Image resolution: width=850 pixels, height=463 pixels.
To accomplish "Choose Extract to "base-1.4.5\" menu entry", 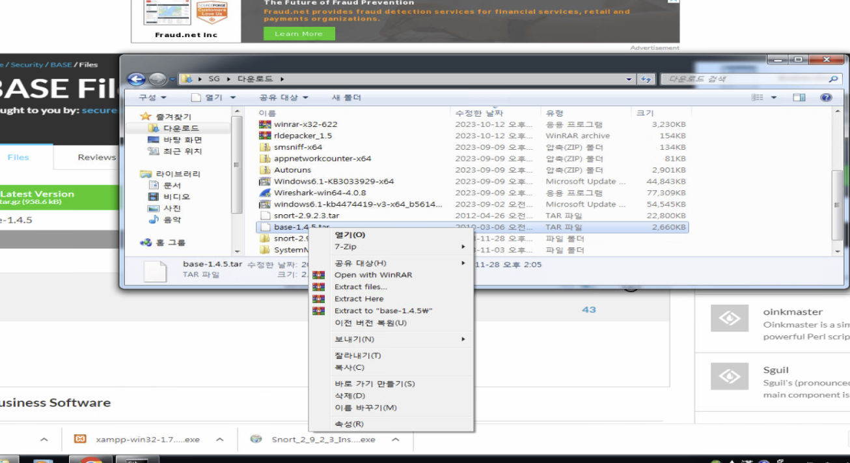I will [x=384, y=311].
